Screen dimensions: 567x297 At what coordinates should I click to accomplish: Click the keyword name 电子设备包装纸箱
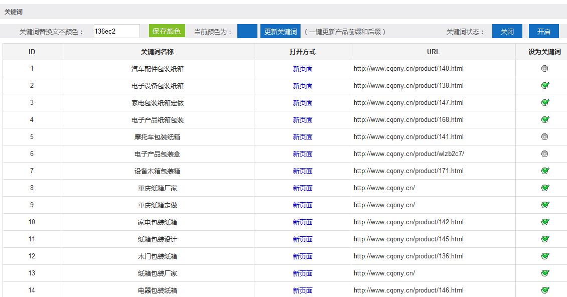(x=157, y=86)
